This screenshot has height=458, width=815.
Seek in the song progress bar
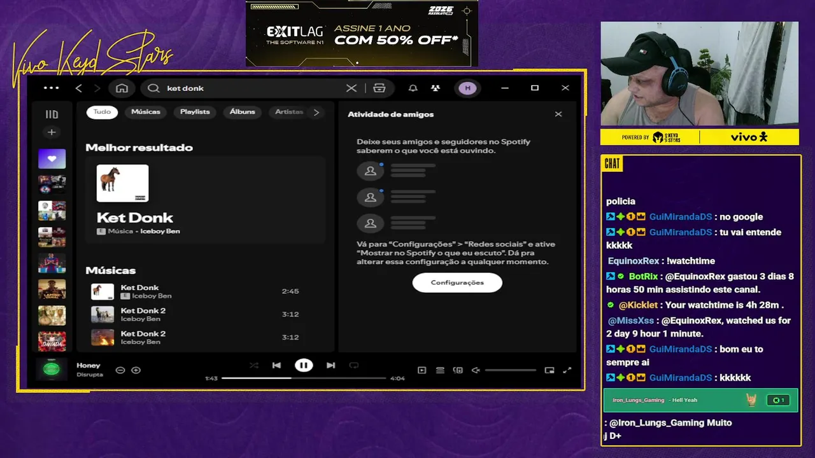(x=304, y=378)
